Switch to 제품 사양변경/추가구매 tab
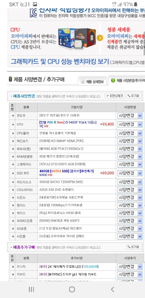Image resolution: width=145 pixels, height=298 pixels. (x=127, y=81)
